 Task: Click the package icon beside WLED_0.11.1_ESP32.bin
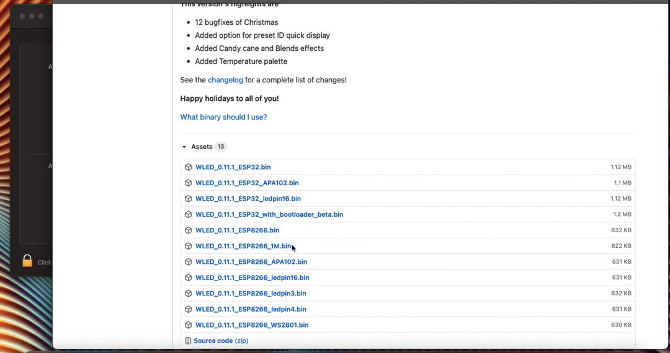pos(188,167)
